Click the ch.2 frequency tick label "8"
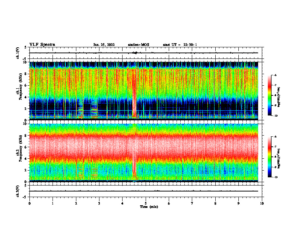 (26, 136)
